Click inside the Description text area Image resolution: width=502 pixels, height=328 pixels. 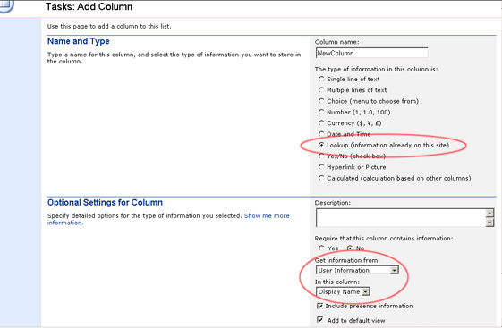(401, 218)
